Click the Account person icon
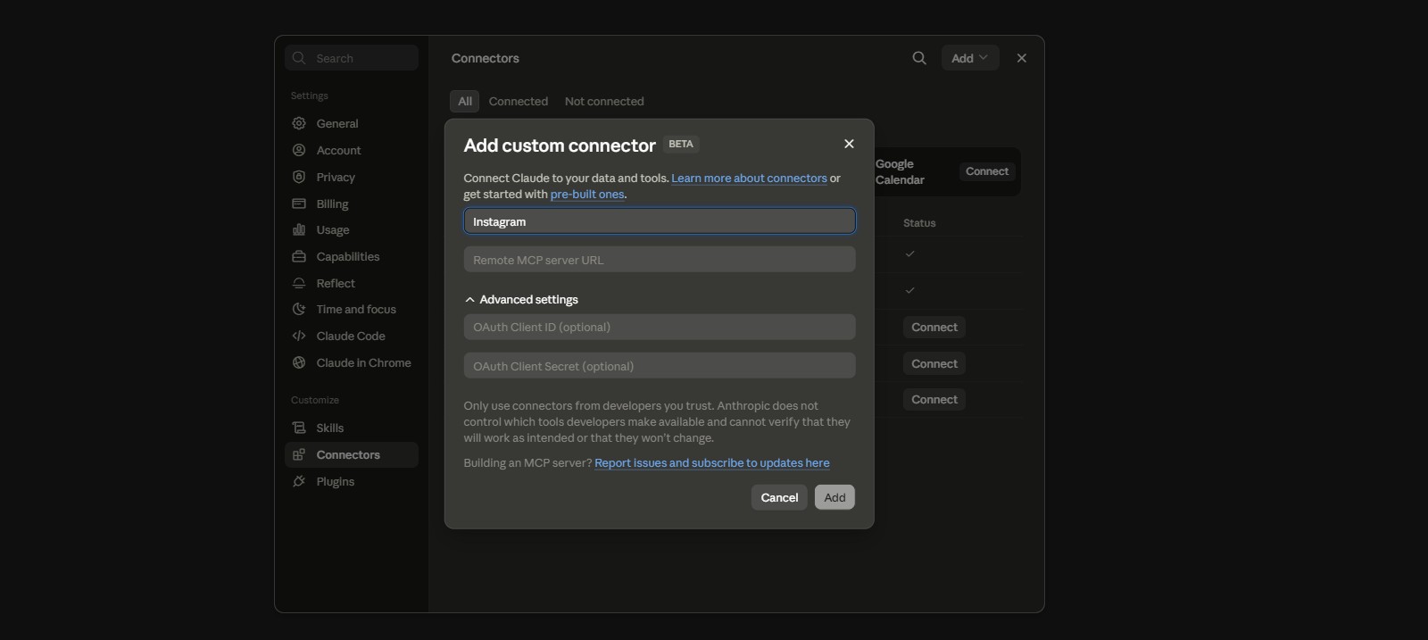The image size is (1428, 640). (299, 150)
